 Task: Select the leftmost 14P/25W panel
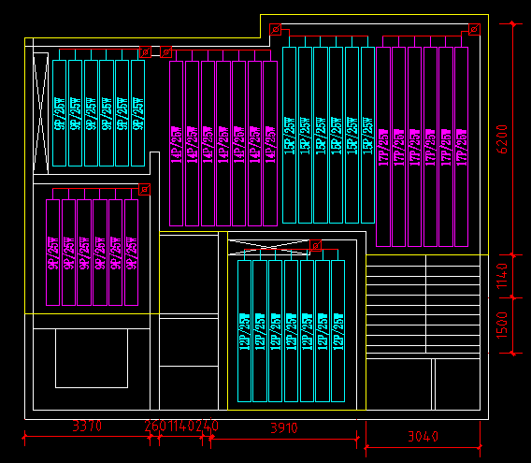(176, 143)
